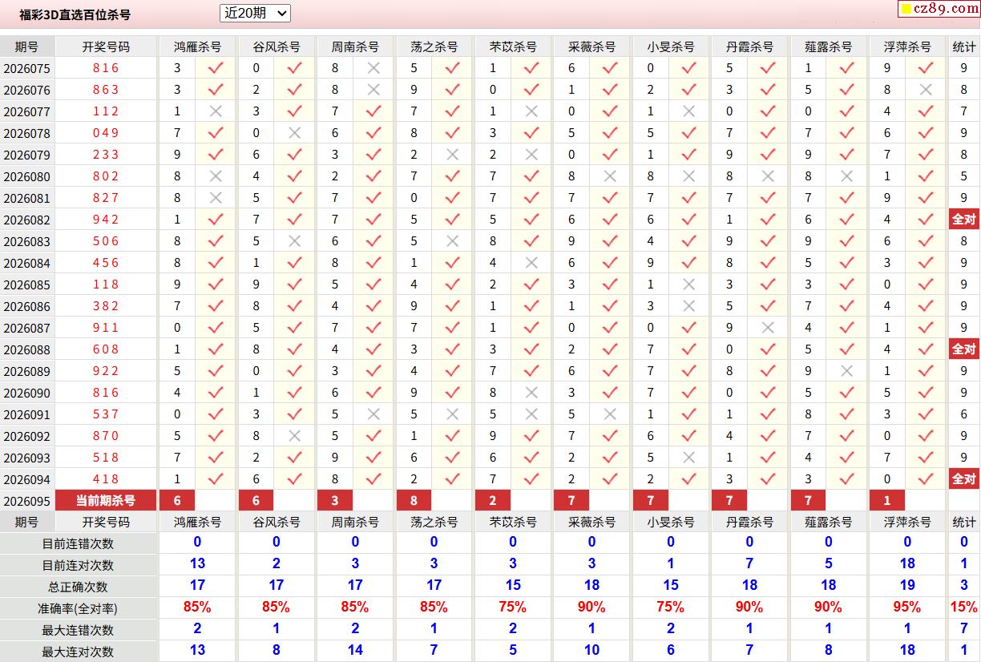981x662 pixels.
Task: Click the check mark for 周南杀号 in row 2026088
Action: point(373,349)
